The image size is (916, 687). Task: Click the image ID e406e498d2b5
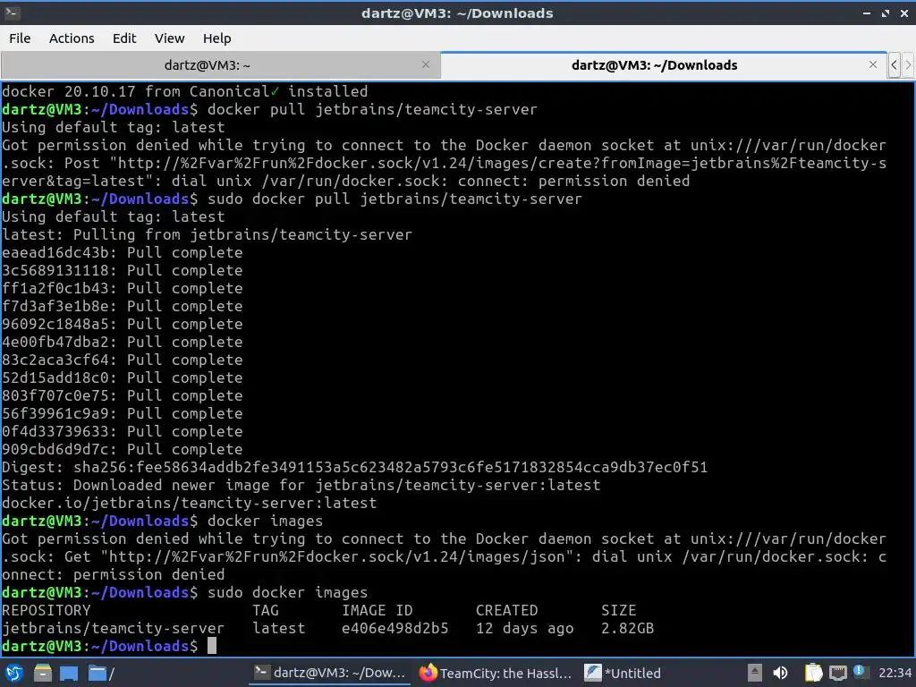click(x=394, y=629)
